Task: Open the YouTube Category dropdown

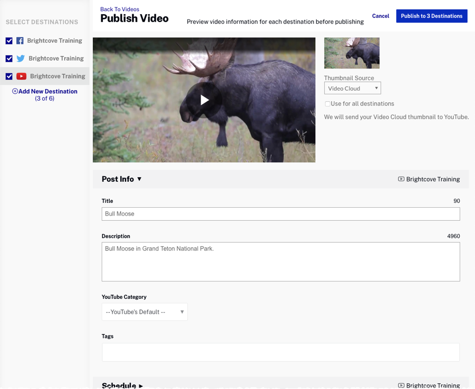Action: tap(145, 312)
